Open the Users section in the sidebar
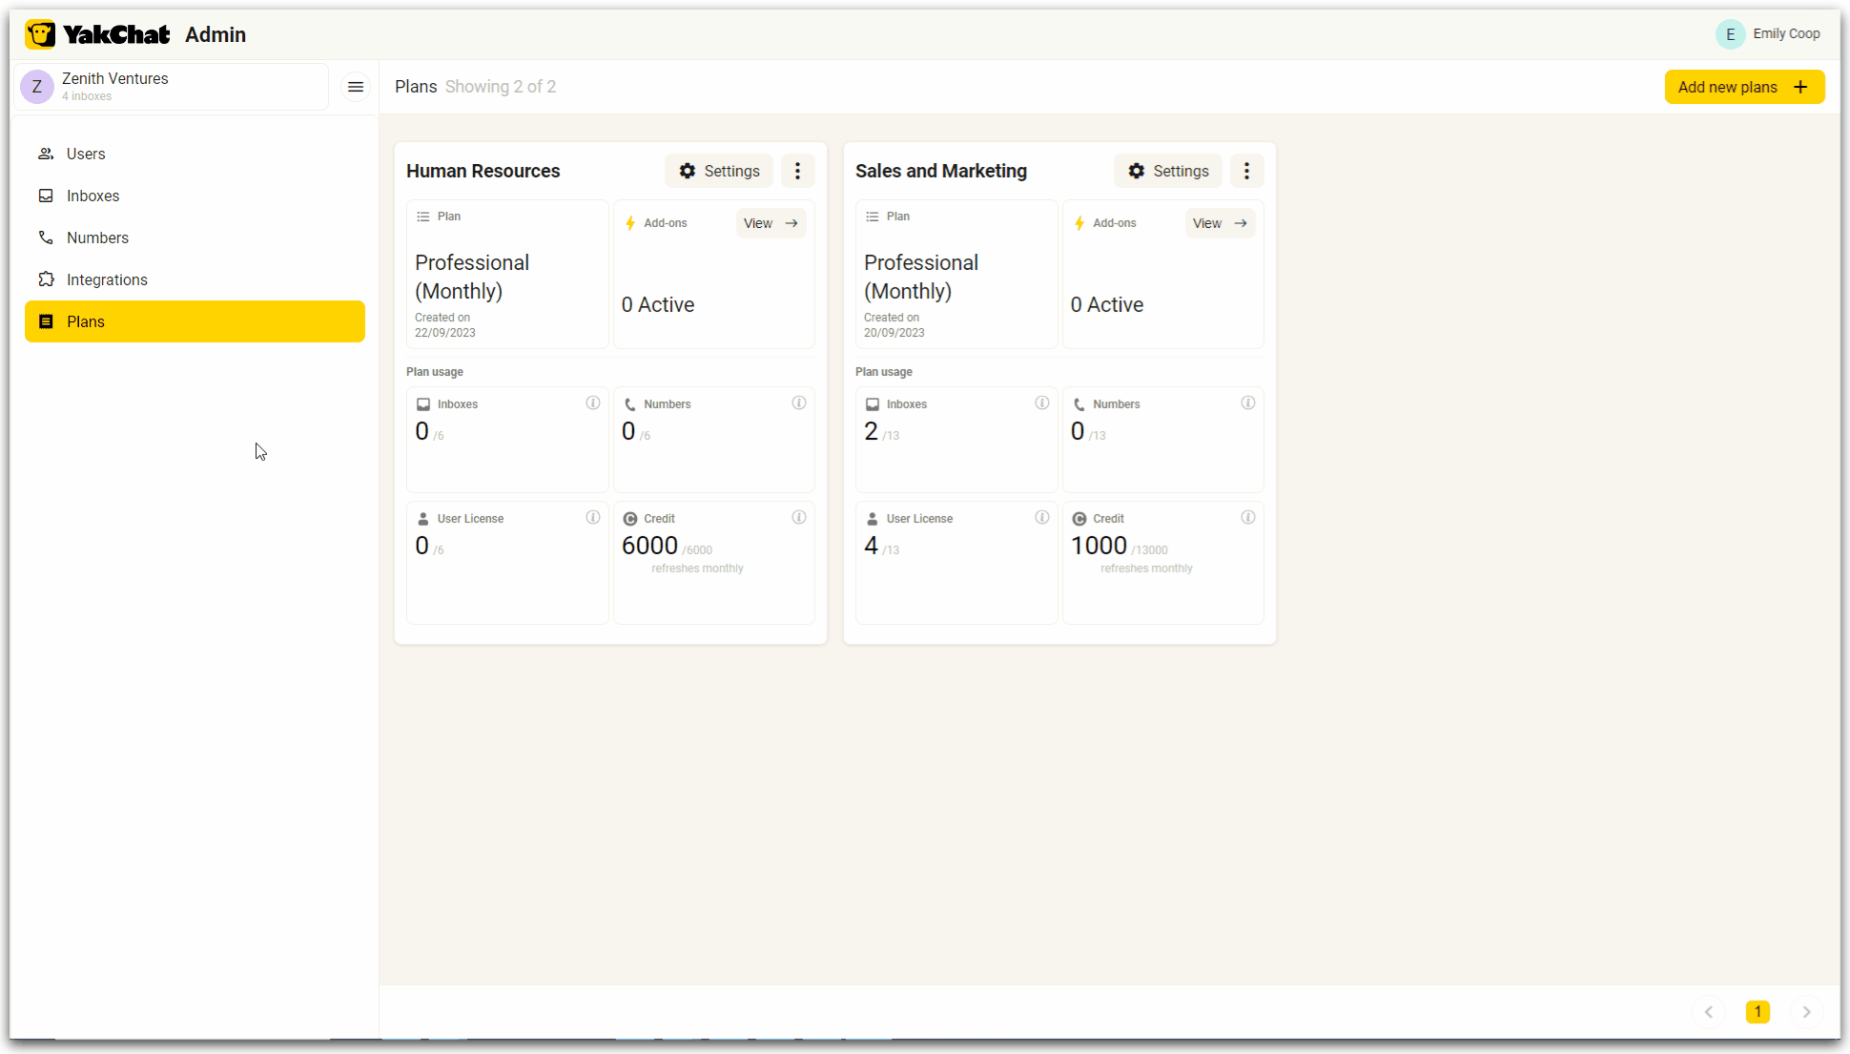Screen dimensions: 1850x1054 pyautogui.click(x=86, y=154)
